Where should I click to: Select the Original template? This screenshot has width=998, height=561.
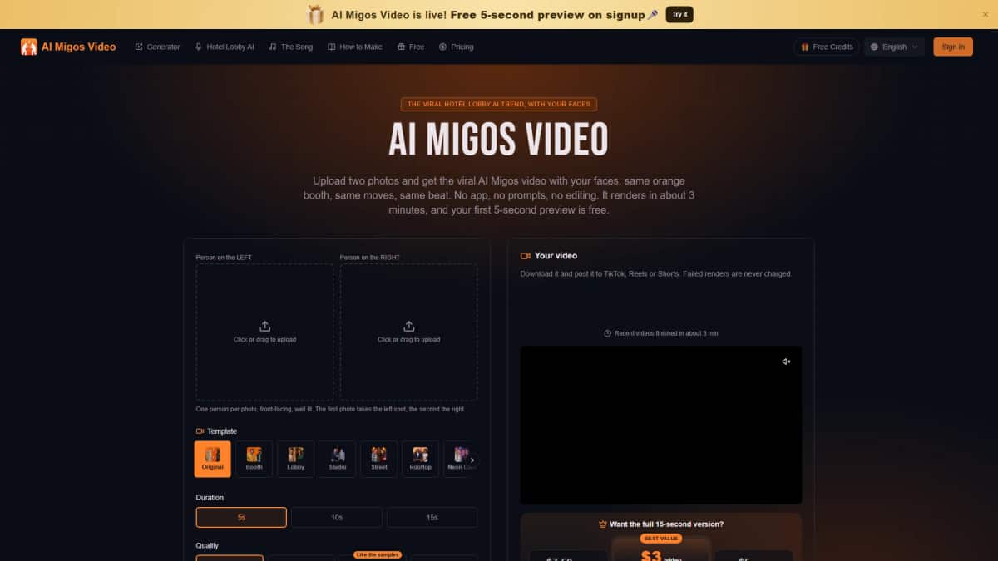(213, 459)
